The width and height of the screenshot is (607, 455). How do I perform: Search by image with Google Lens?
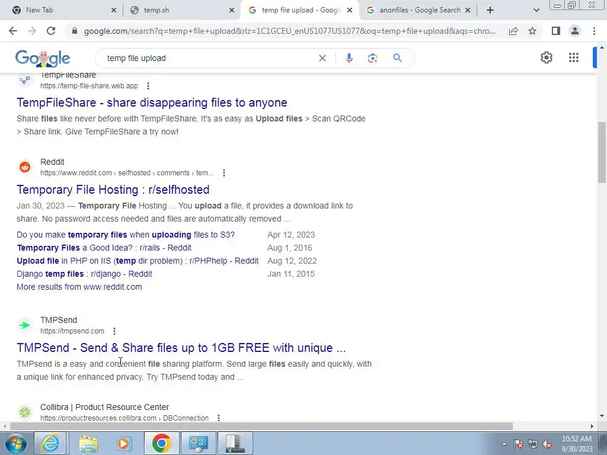point(372,58)
